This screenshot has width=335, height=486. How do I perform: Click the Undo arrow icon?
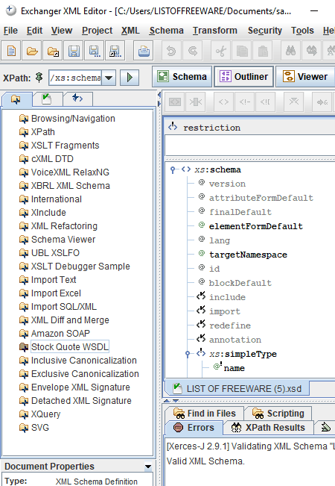tap(171, 51)
